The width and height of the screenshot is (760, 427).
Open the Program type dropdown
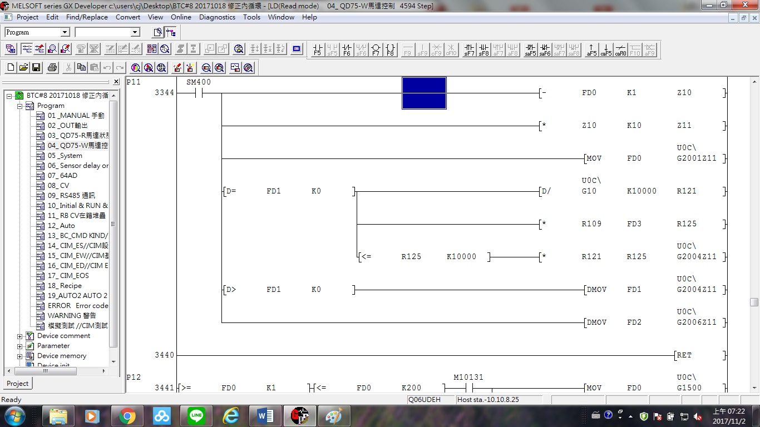(x=65, y=32)
